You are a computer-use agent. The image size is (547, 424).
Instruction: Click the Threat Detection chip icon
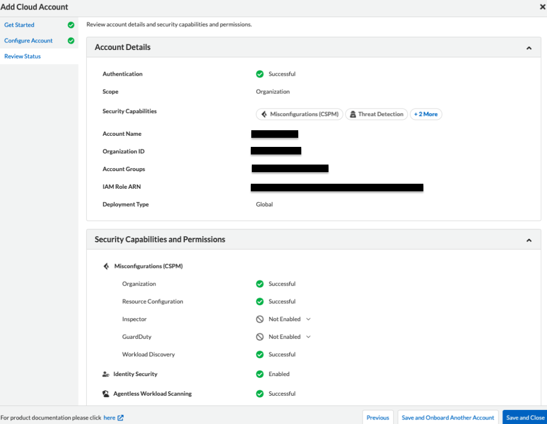click(353, 114)
